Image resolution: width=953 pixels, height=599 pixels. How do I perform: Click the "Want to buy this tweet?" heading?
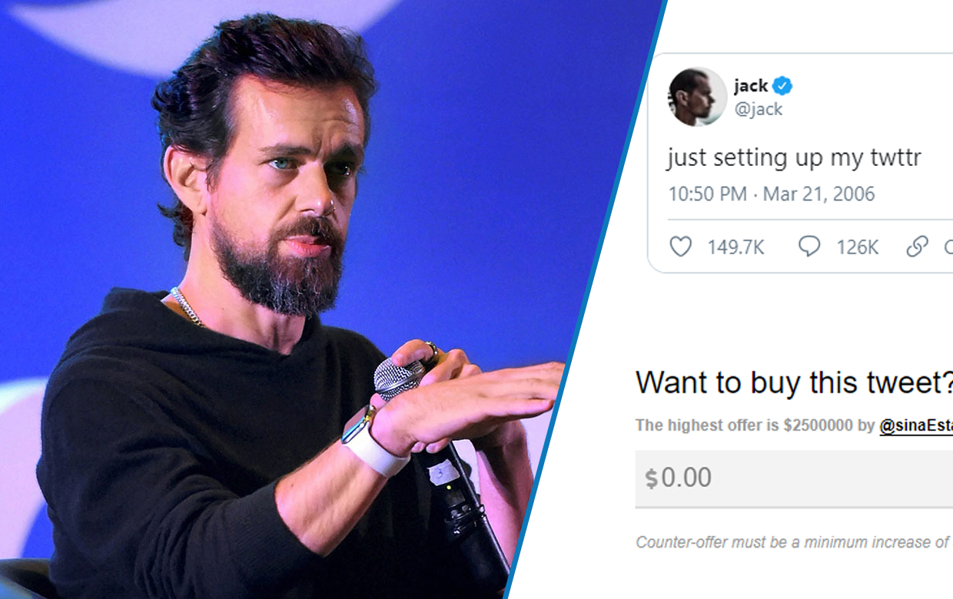coord(795,382)
